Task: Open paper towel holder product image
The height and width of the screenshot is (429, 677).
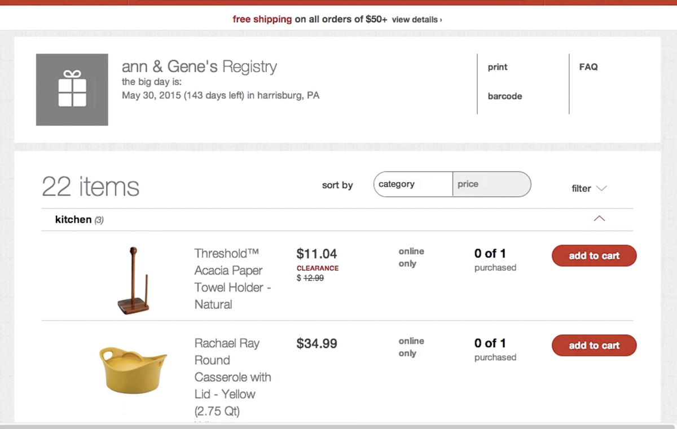Action: coord(134,280)
